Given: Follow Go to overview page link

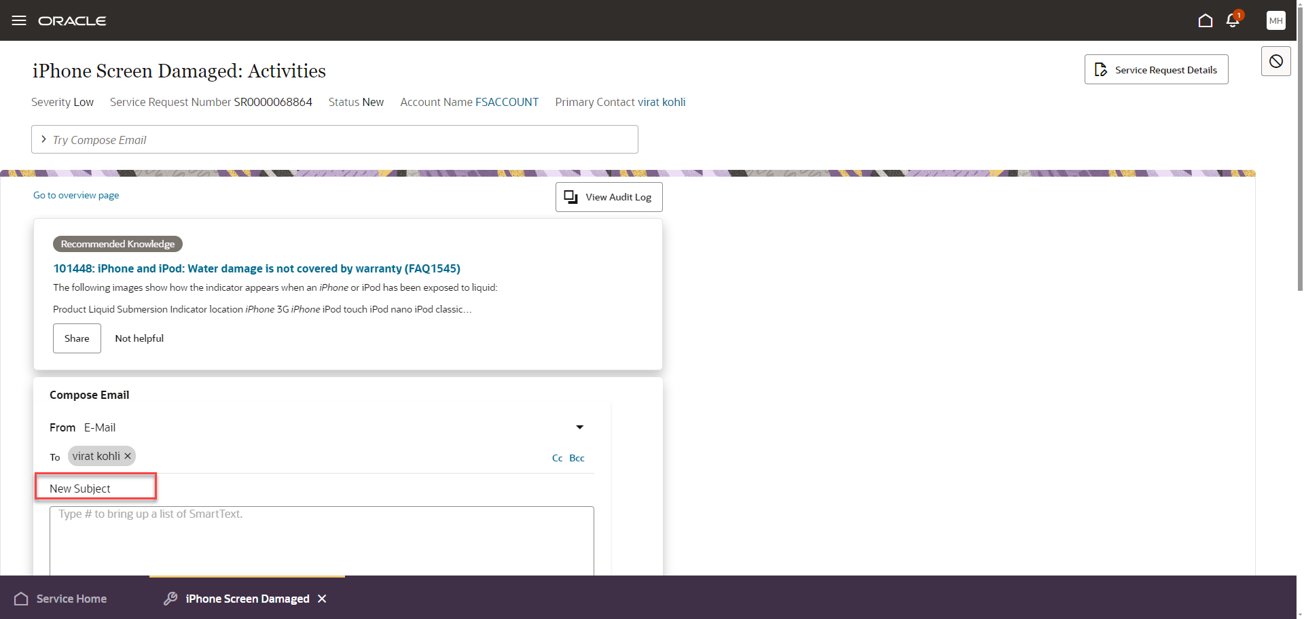Looking at the screenshot, I should (76, 195).
